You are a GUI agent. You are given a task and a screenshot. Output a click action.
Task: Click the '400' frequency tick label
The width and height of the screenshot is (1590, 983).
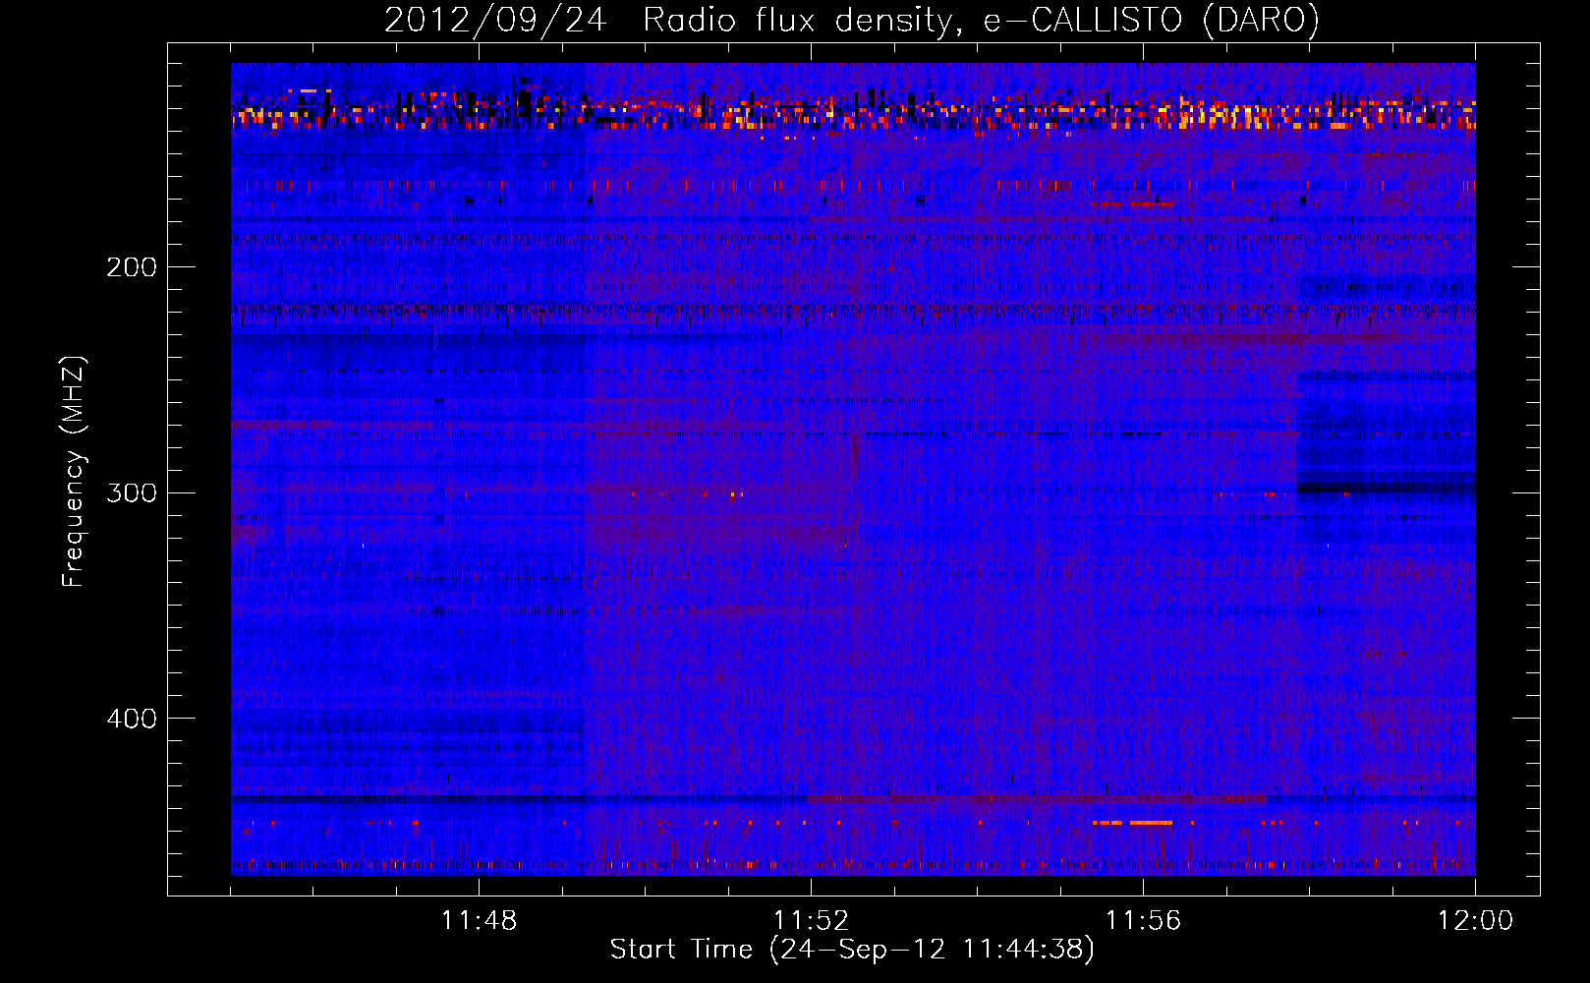[x=132, y=719]
